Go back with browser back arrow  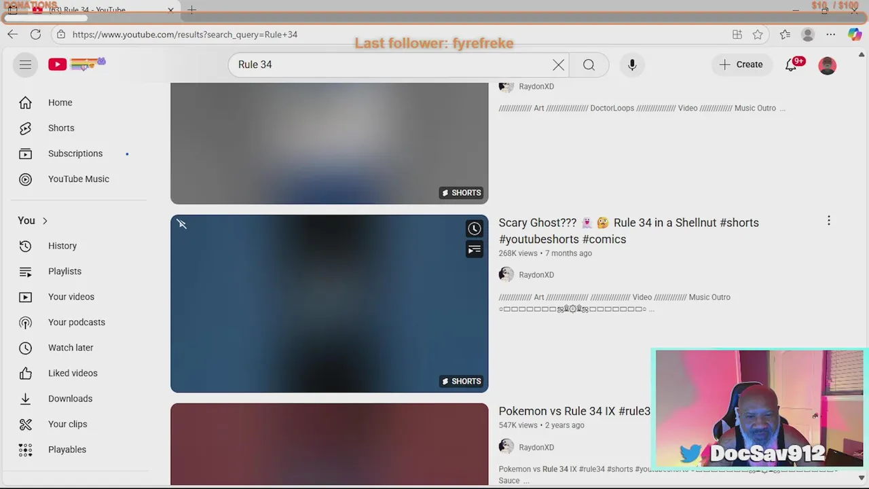tap(13, 35)
